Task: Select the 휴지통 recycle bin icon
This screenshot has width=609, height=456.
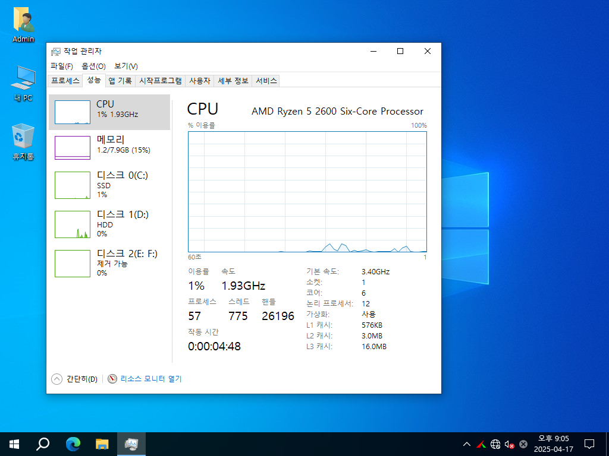Action: tap(23, 142)
